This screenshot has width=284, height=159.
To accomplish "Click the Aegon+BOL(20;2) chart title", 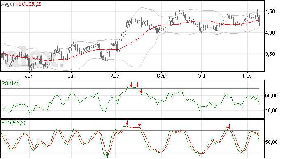I will [x=21, y=4].
